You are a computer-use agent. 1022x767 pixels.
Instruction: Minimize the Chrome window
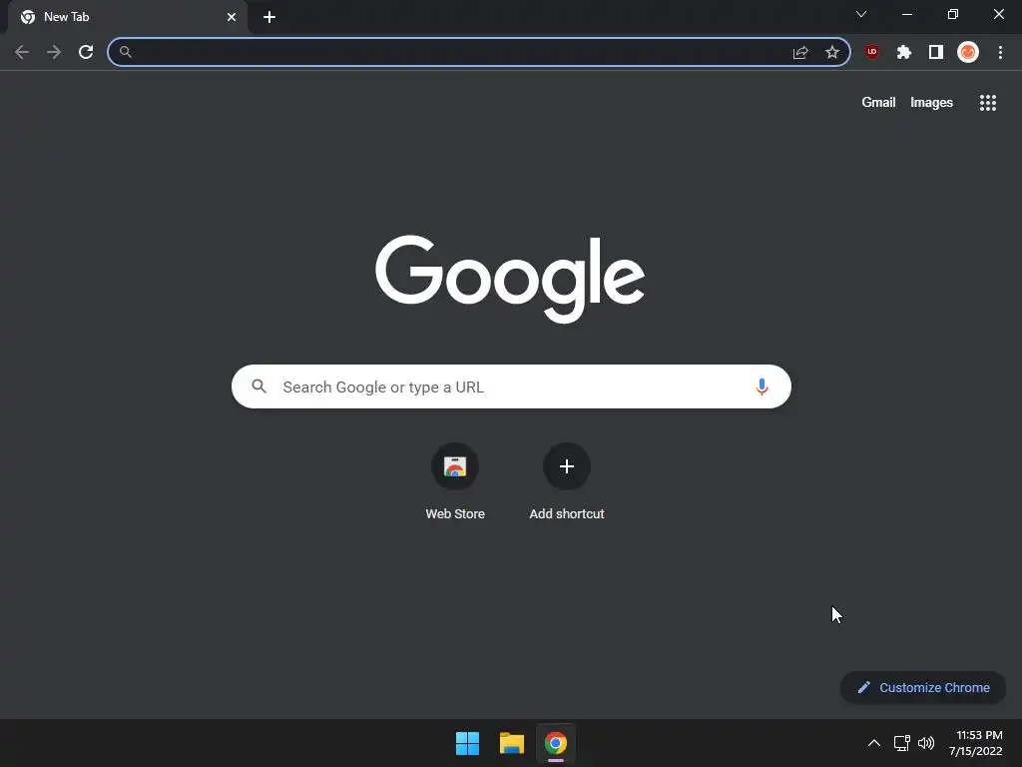907,14
